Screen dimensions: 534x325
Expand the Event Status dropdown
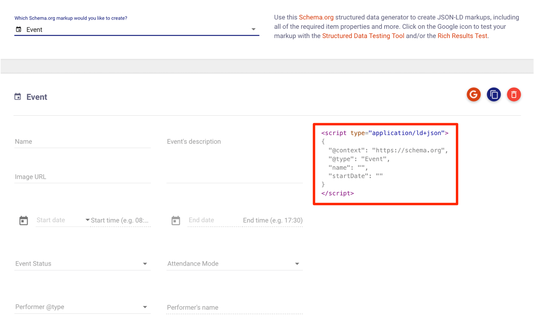[x=82, y=264]
